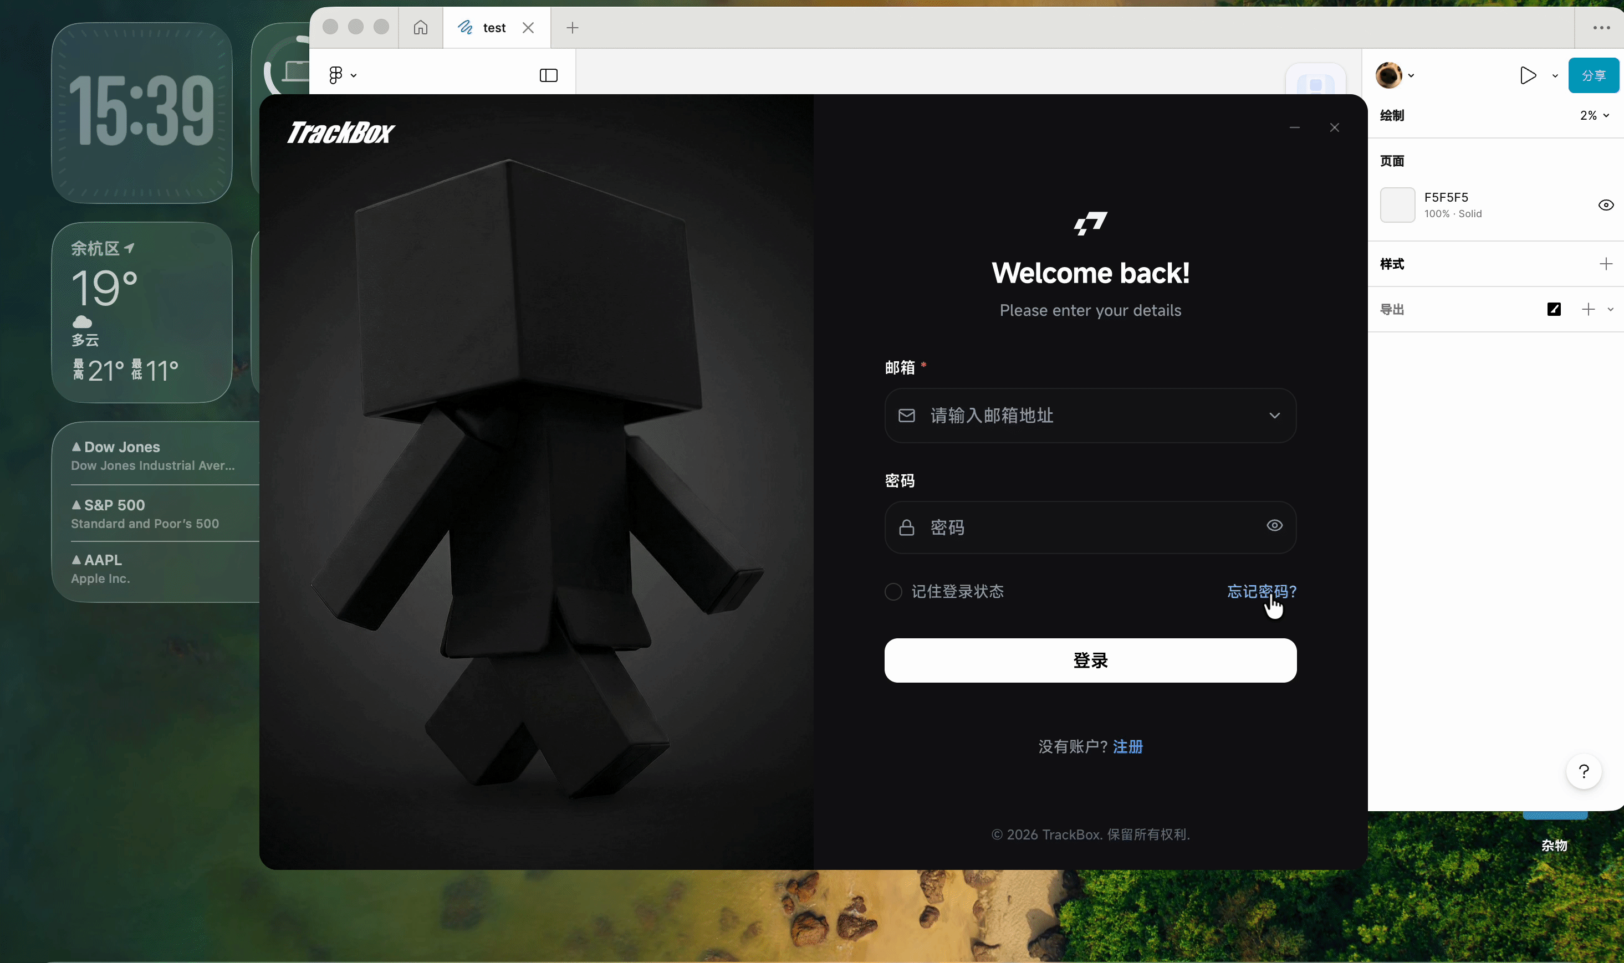The height and width of the screenshot is (963, 1624).
Task: Click the 导出 section label
Action: pyautogui.click(x=1392, y=310)
